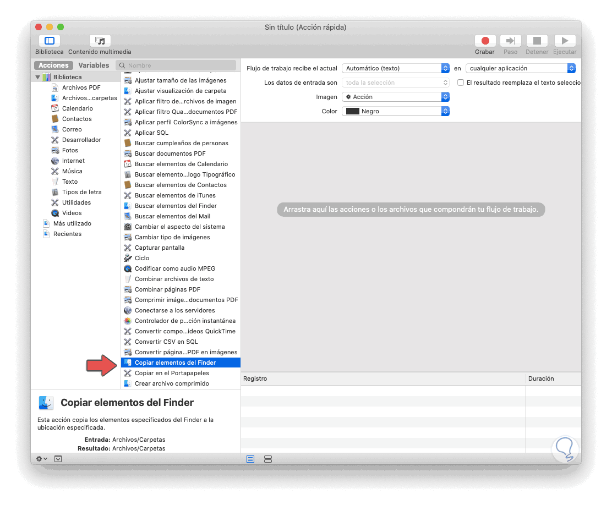Image resolution: width=612 pixels, height=505 pixels.
Task: Toggle the list view icon at bottom center
Action: [x=250, y=459]
